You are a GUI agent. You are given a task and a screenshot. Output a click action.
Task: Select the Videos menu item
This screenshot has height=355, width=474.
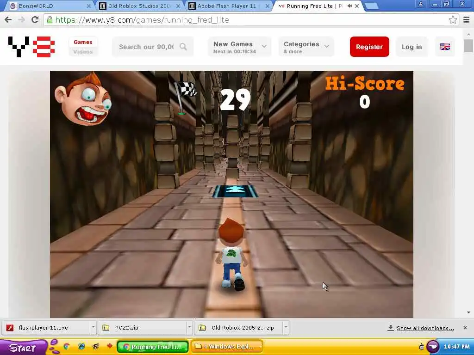point(83,52)
